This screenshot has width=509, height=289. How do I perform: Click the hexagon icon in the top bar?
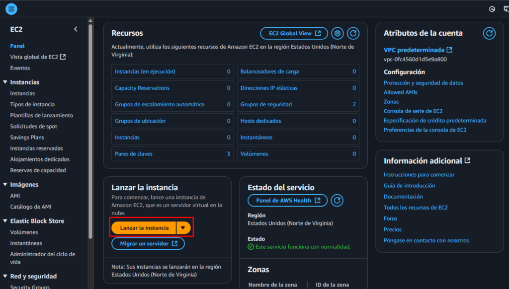[x=492, y=9]
